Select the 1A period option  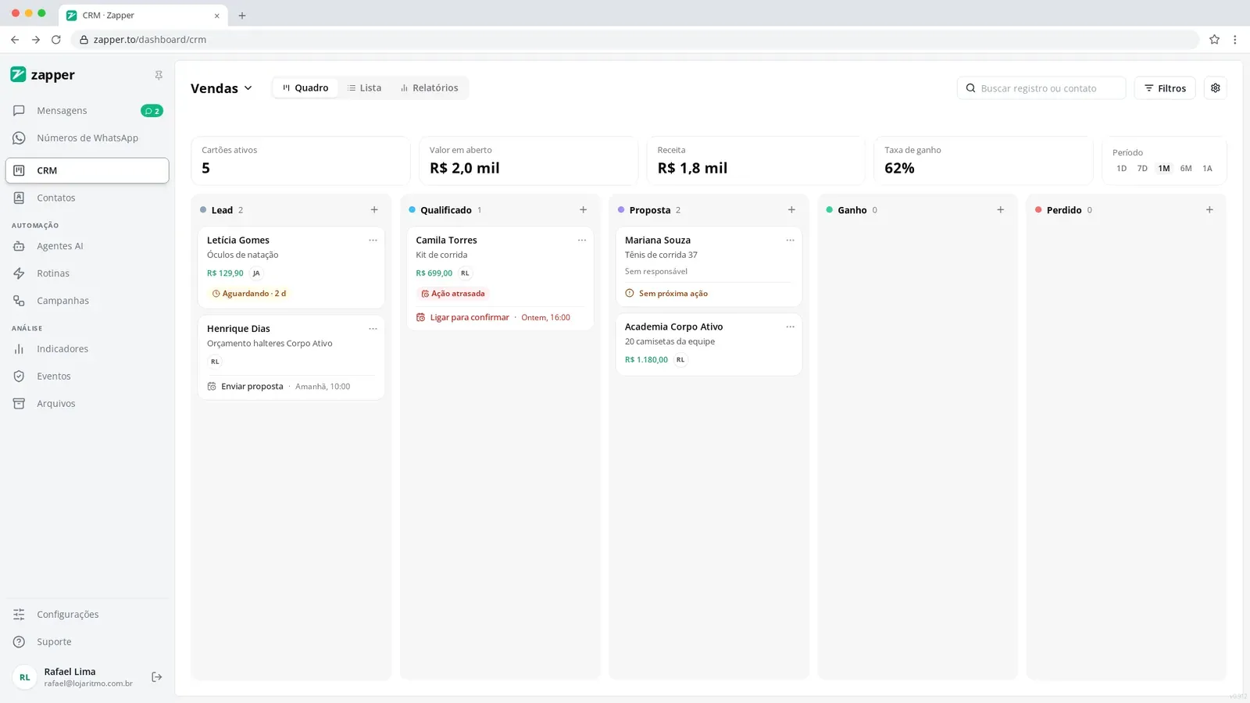coord(1207,169)
